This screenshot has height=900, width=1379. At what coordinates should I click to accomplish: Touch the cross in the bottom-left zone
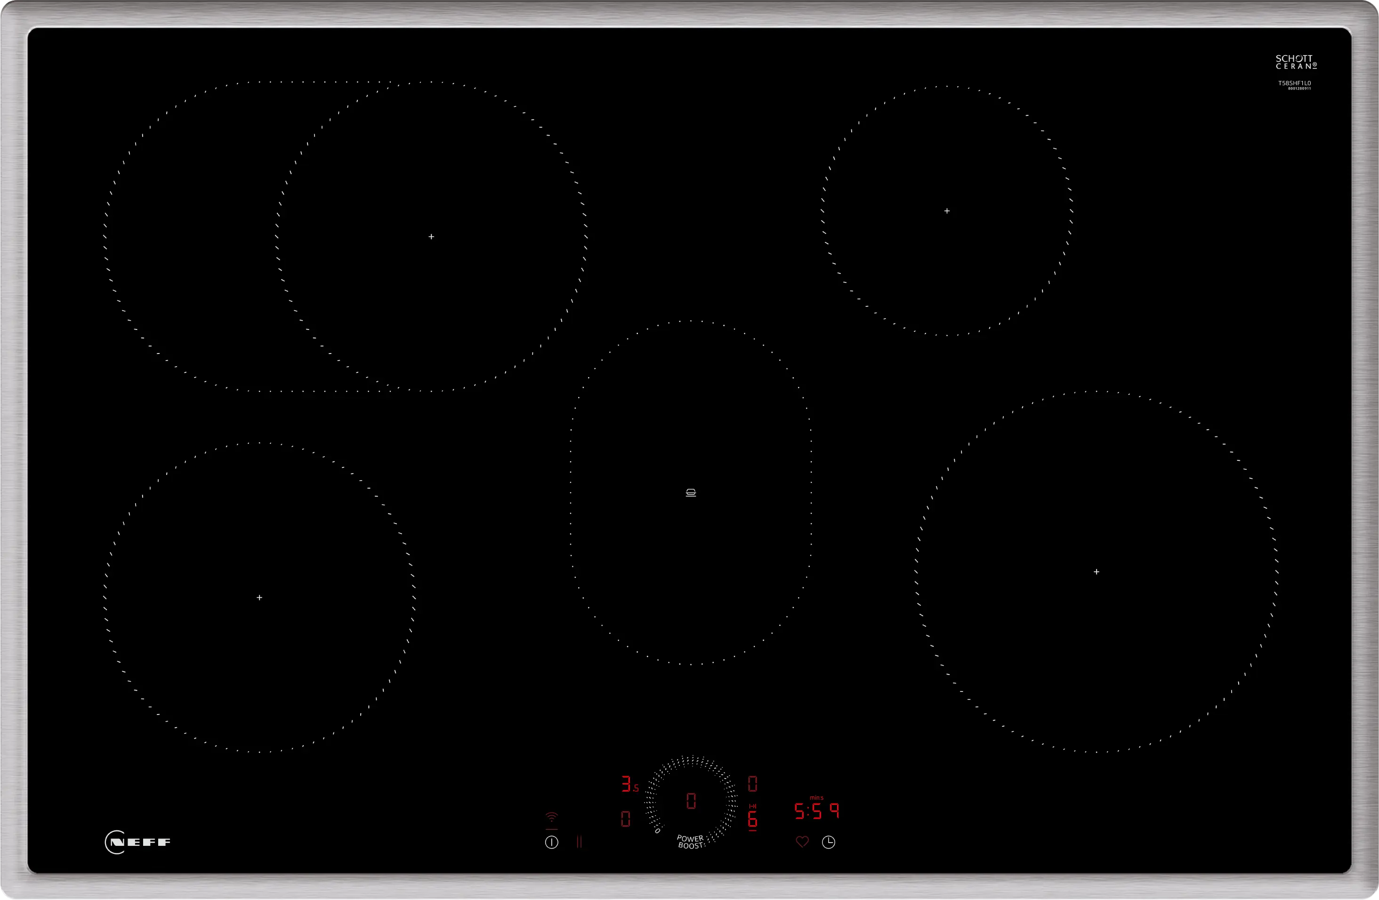[259, 597]
